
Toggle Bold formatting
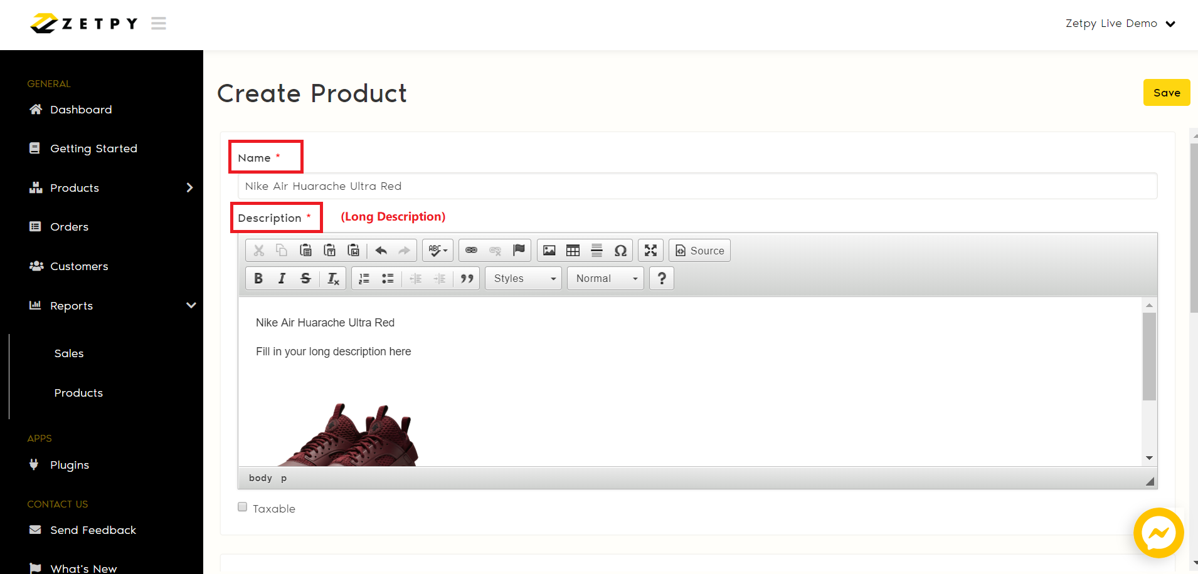pos(258,278)
